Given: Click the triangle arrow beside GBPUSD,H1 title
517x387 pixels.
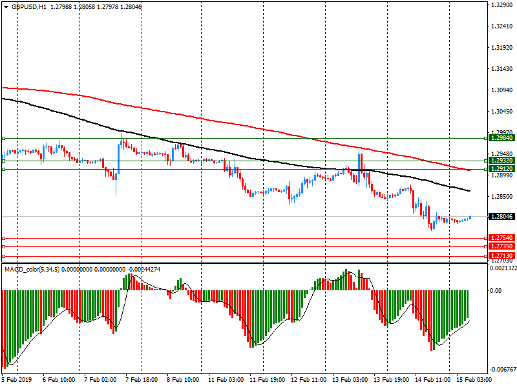Looking at the screenshot, I should [x=6, y=6].
